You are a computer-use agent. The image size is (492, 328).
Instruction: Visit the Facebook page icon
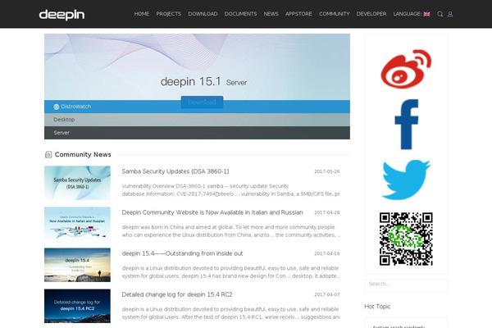tap(407, 125)
